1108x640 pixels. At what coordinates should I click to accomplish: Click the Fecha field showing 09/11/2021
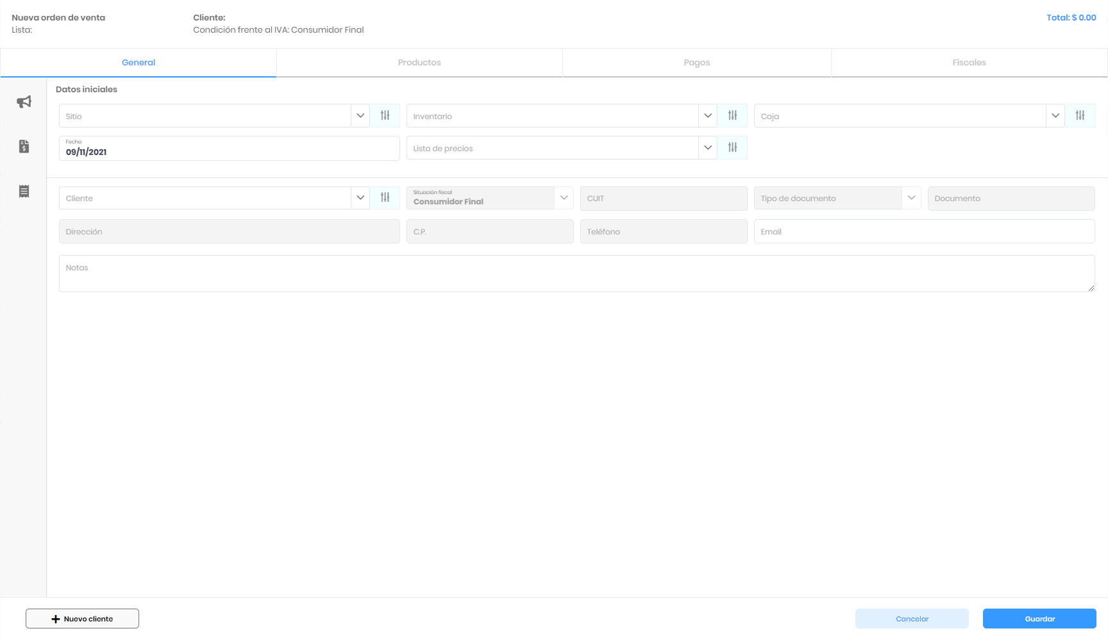[230, 148]
